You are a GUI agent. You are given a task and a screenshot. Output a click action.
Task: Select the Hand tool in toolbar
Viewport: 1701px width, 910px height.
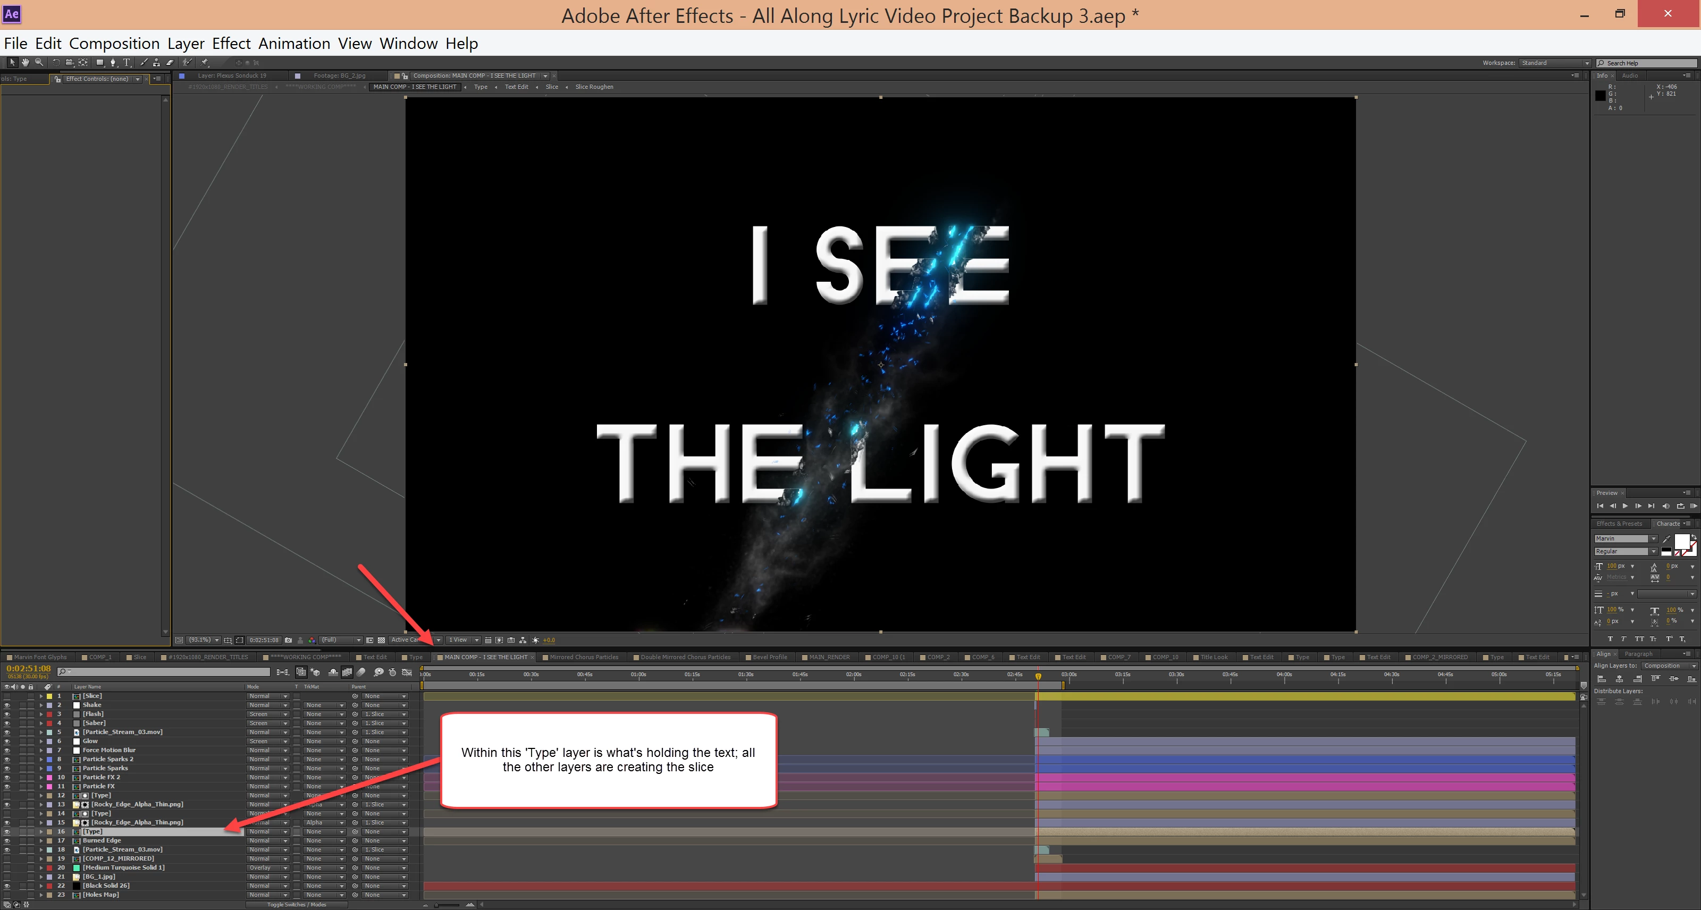(x=25, y=62)
